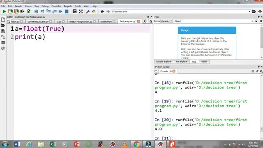The height and width of the screenshot is (148, 263).
Task: Open the Projects menu
Action: pos(68,6)
